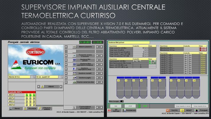This screenshot has width=211, height=119.
Task: Select filter cell C10 label
Action: tap(194, 80)
